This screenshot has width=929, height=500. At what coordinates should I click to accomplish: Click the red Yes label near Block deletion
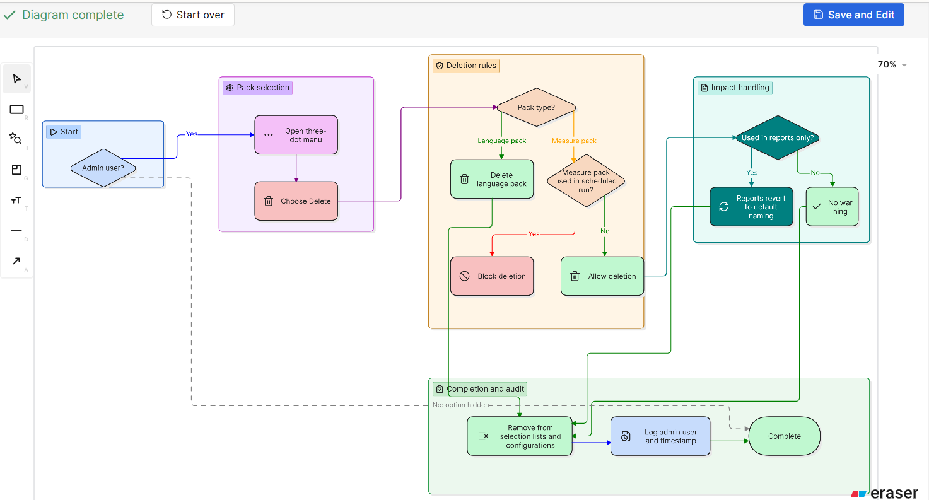[534, 234]
